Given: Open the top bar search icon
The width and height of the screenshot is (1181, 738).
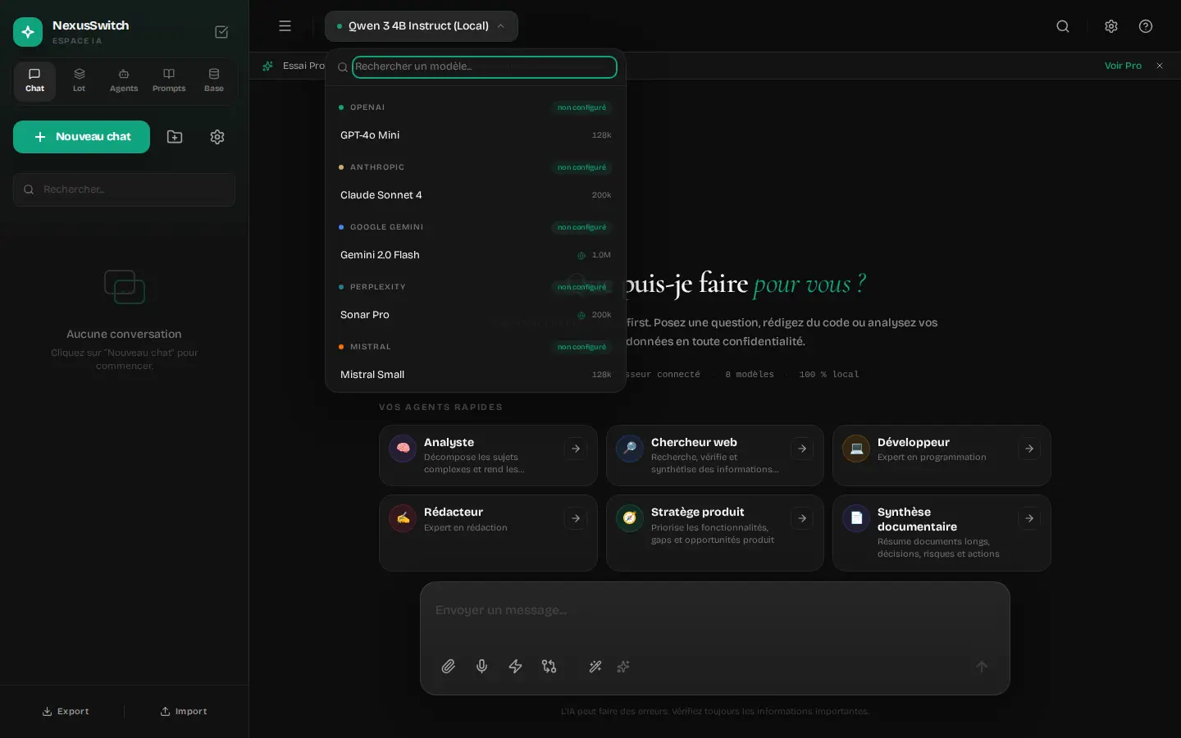Looking at the screenshot, I should (x=1063, y=26).
